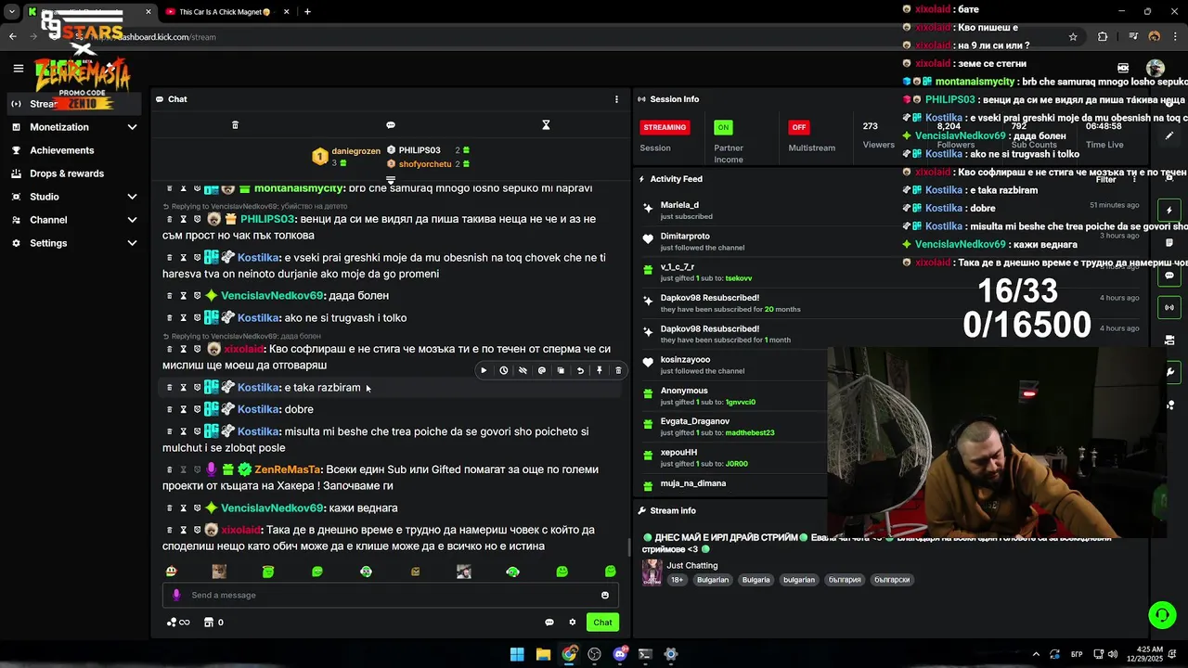Click in the Send a message field
The height and width of the screenshot is (668, 1188).
click(390, 596)
